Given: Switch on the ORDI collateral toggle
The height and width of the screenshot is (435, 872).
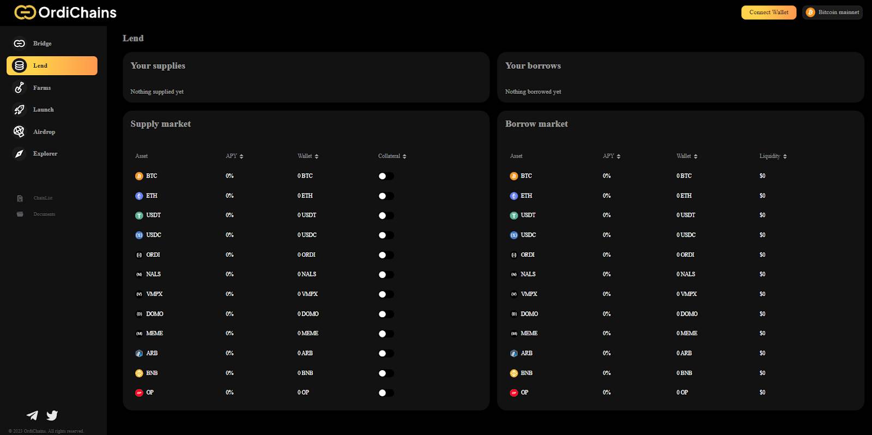Looking at the screenshot, I should coord(386,255).
